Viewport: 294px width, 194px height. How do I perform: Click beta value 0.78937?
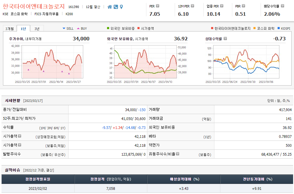tap(285, 137)
